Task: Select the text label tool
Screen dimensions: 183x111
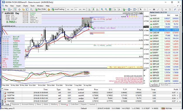Action: point(170,9)
